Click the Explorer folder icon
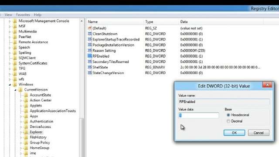 point(26,132)
